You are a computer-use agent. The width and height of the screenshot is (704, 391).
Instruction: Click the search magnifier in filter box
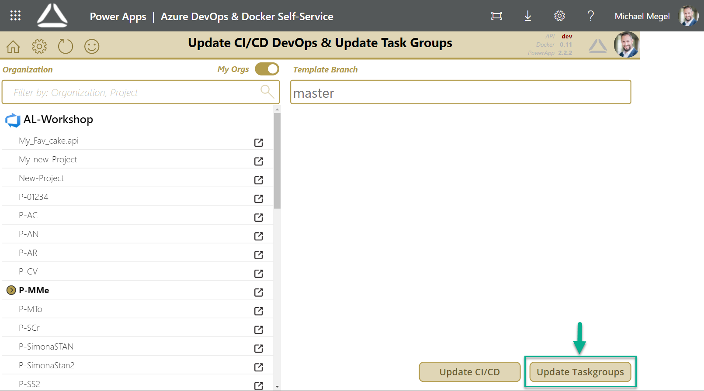(267, 92)
